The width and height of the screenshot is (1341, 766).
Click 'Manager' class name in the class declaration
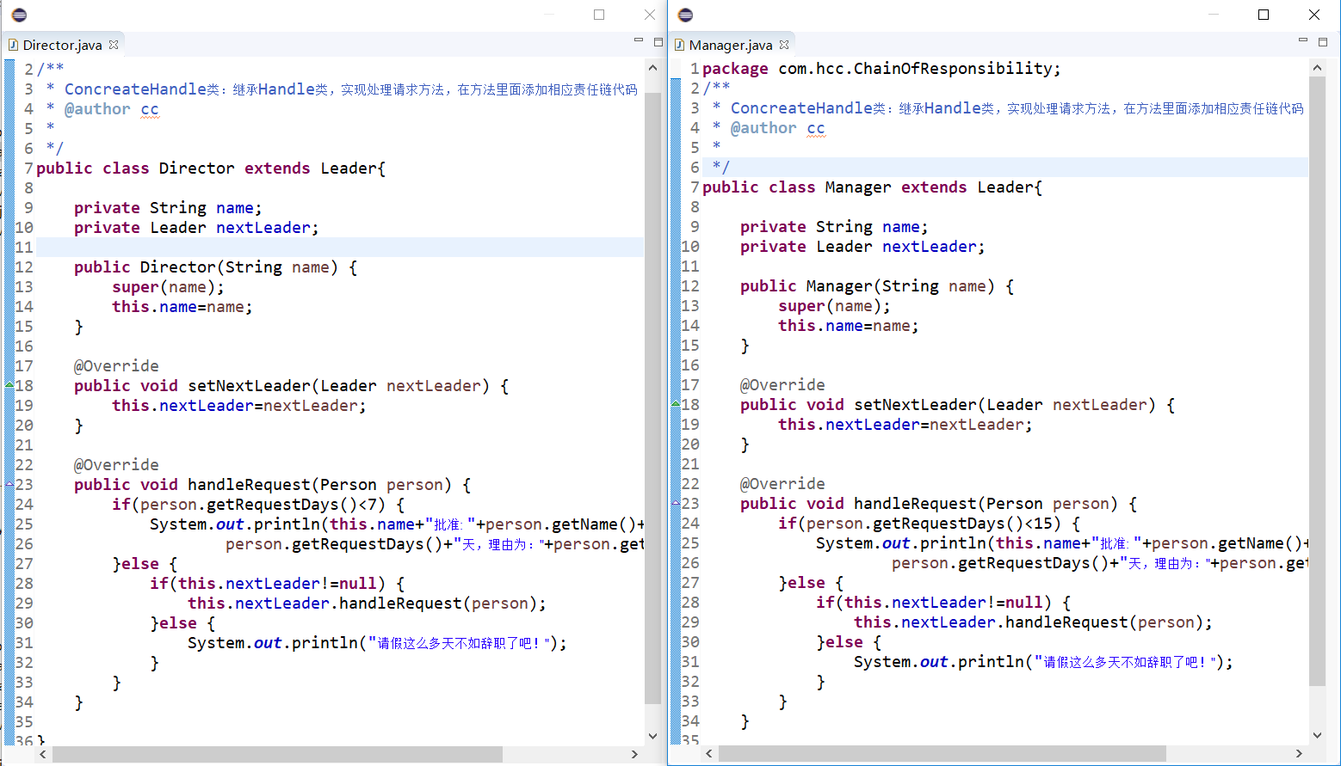tap(858, 187)
